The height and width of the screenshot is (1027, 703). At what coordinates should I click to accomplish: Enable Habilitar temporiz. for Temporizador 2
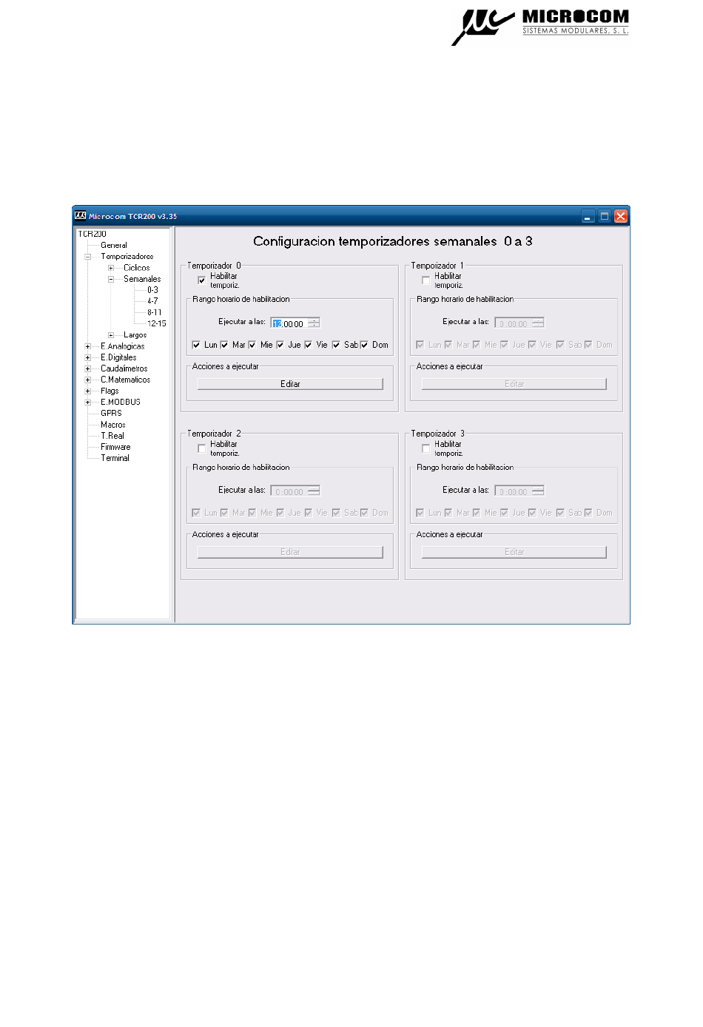pos(201,448)
